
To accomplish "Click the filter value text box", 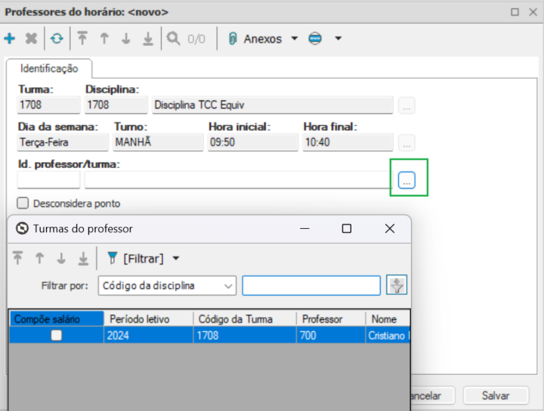I will tap(312, 285).
